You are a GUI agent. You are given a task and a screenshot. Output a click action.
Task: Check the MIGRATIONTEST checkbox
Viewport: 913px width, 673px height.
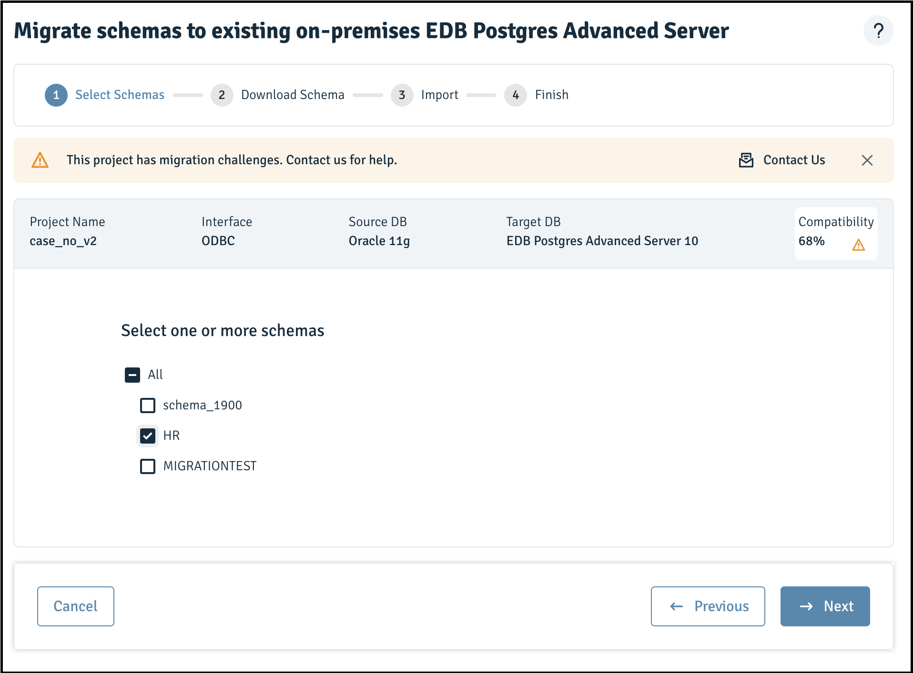148,466
